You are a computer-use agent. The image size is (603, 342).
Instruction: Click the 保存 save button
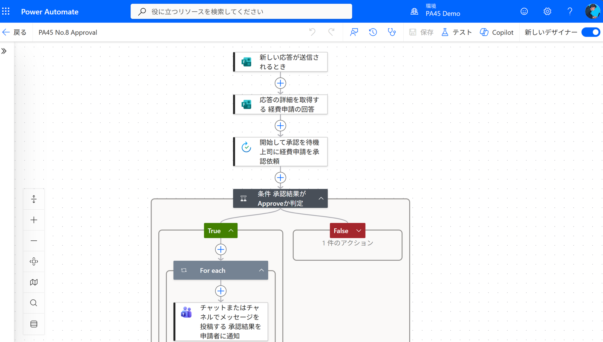421,32
